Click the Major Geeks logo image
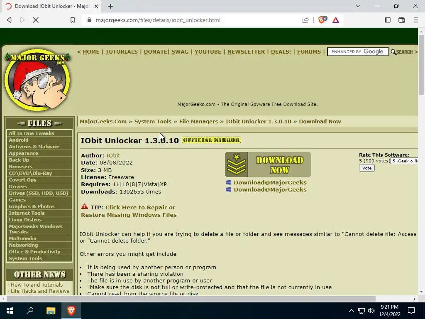Viewport: 425px width, 319px height. point(37,80)
